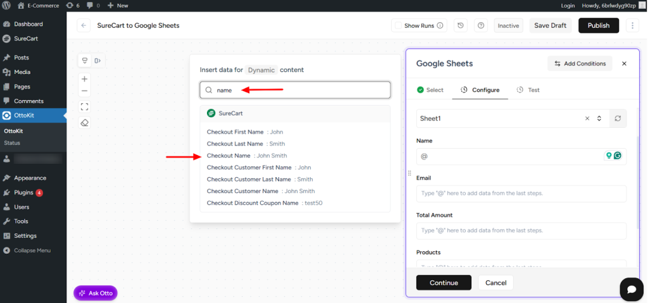Refresh the Sheet1 list with reload icon
648x303 pixels.
click(618, 118)
